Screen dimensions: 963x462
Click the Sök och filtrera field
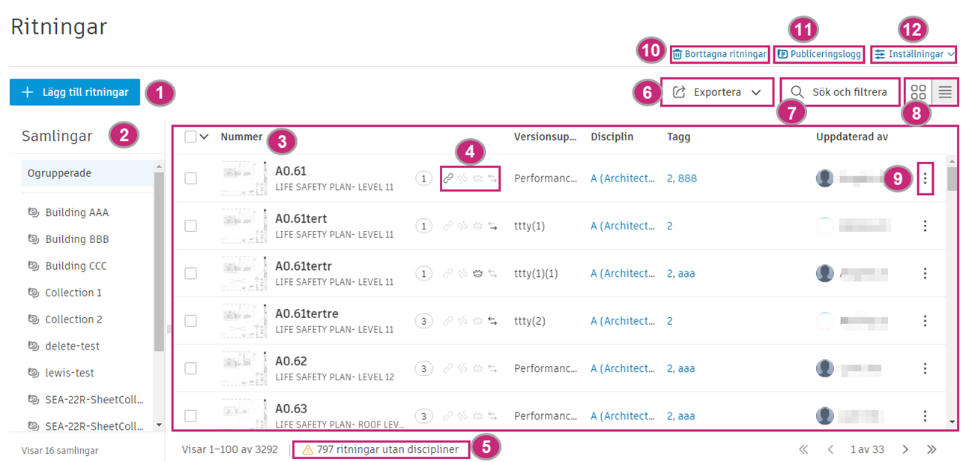click(840, 92)
